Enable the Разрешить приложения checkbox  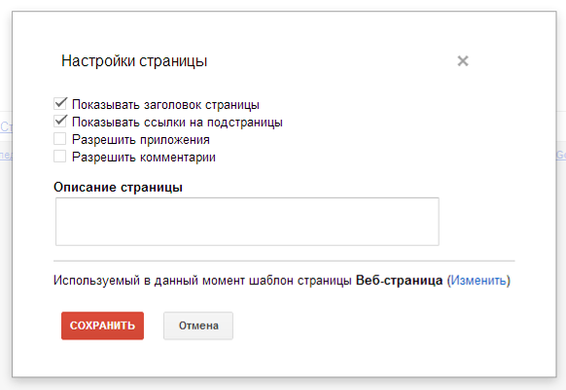(x=60, y=139)
